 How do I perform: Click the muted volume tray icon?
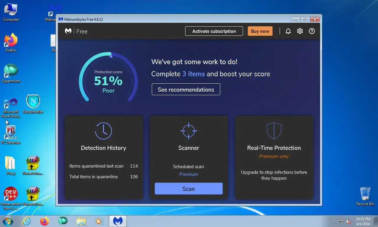tap(348, 221)
